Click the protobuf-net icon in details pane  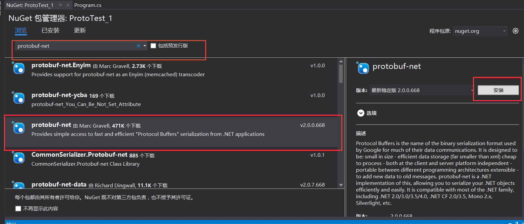pyautogui.click(x=363, y=68)
